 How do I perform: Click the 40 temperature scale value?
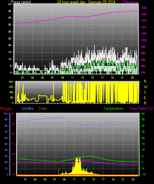[143, 114]
